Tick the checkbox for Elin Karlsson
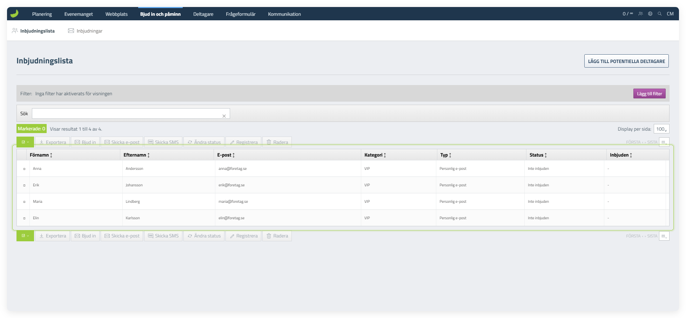The width and height of the screenshot is (686, 318). 24,218
